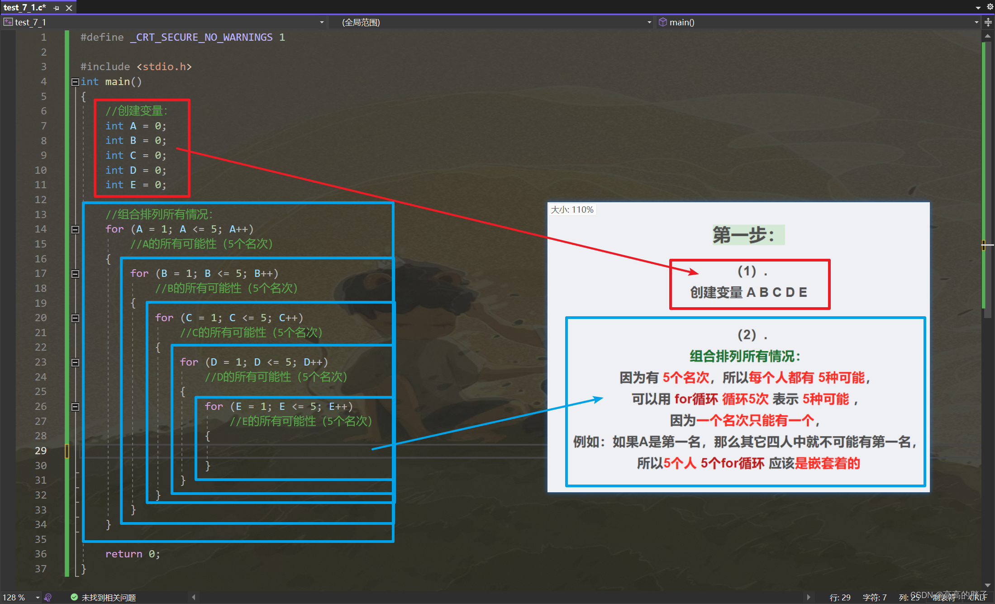Click the 'for (D = 1; D <= 5; D++)' line
Image resolution: width=995 pixels, height=604 pixels.
tap(254, 362)
